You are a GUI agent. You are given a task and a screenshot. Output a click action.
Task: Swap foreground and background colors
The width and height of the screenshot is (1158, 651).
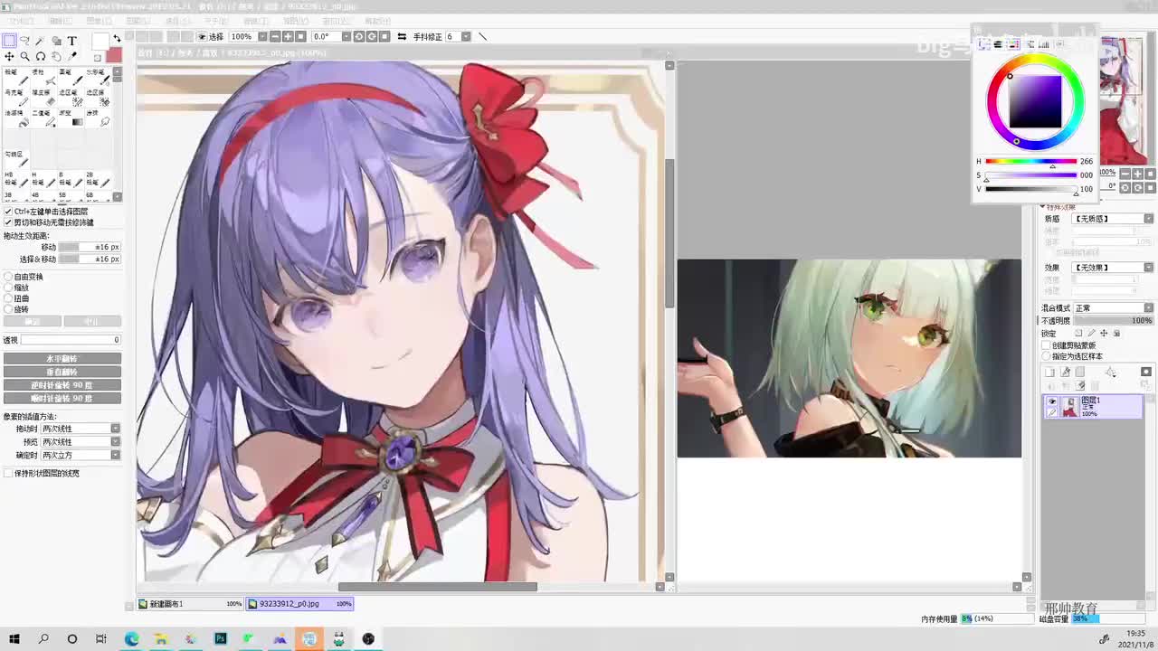pos(117,39)
